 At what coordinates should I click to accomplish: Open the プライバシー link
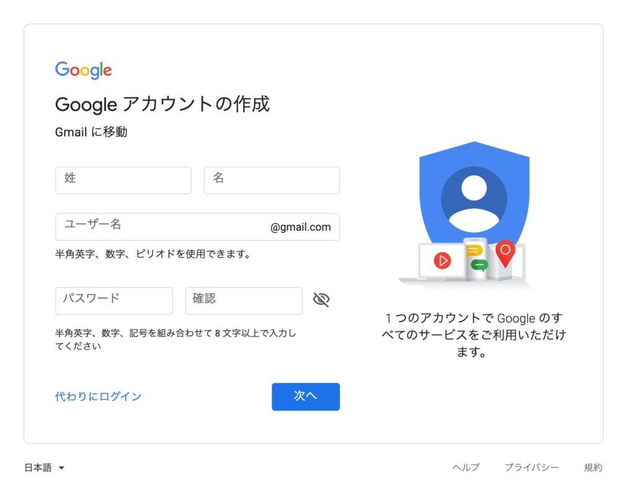[532, 468]
